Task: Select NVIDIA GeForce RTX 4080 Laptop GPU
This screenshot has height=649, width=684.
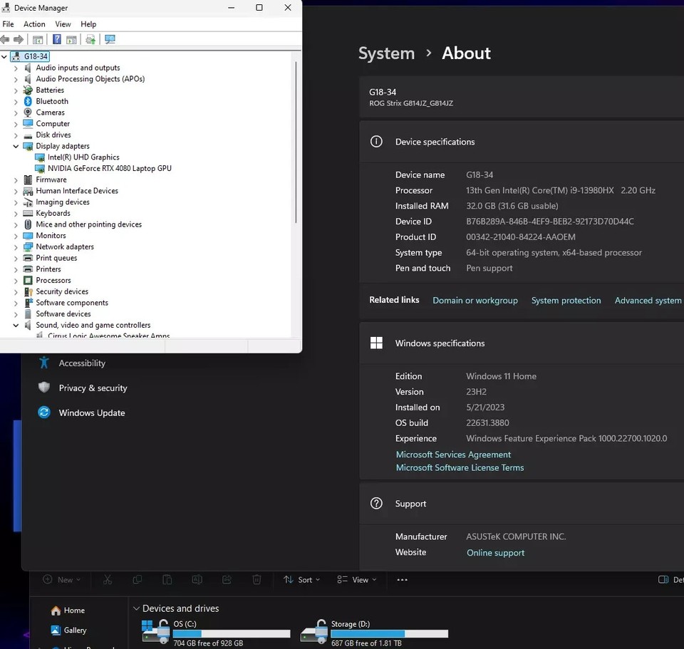Action: (x=109, y=168)
